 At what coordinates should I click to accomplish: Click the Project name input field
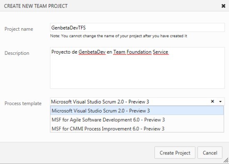[137, 27]
